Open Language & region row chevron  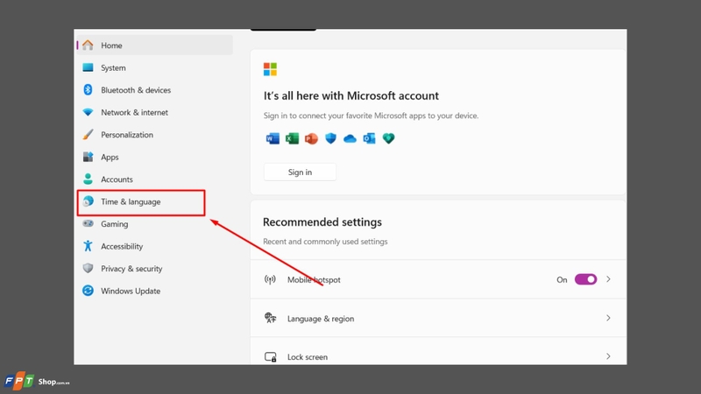click(608, 318)
